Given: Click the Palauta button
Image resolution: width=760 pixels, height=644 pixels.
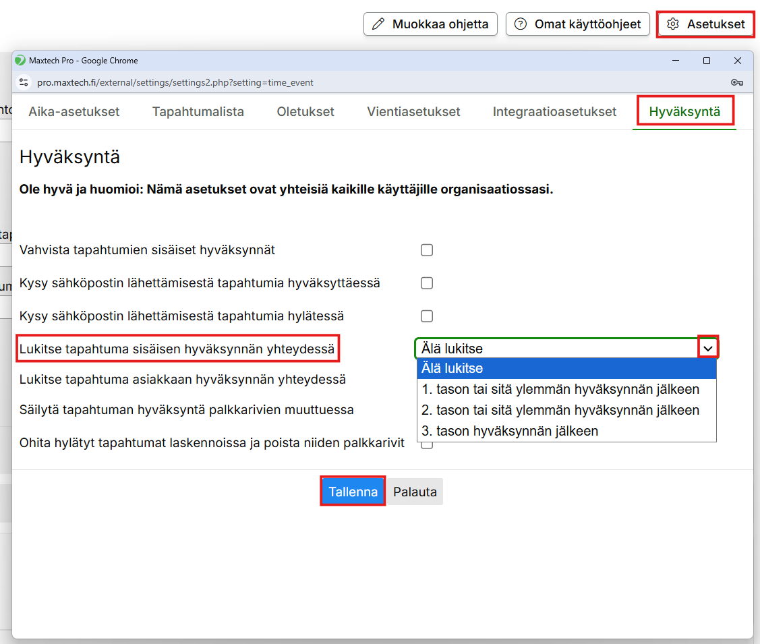Looking at the screenshot, I should [415, 492].
